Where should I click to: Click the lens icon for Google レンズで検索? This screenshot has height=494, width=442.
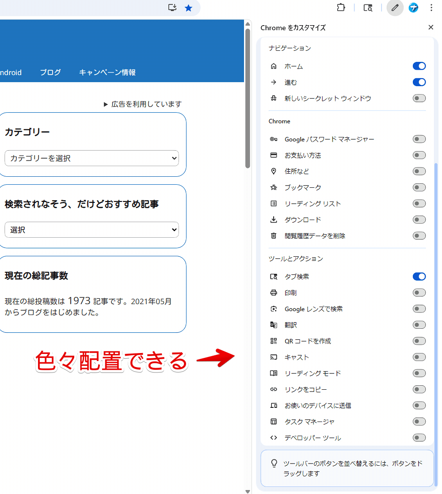click(x=274, y=309)
